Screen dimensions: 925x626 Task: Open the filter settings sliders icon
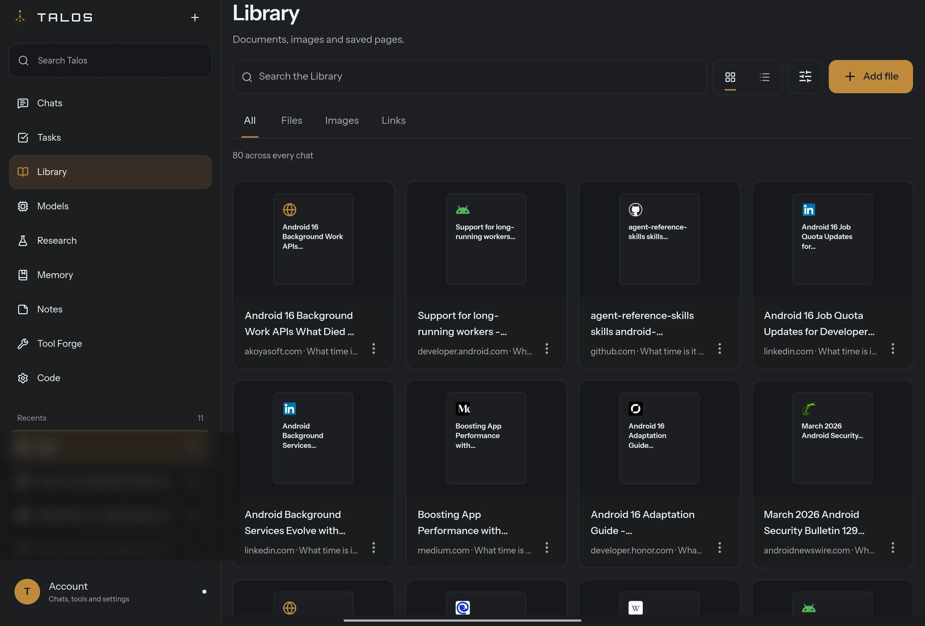pyautogui.click(x=805, y=76)
